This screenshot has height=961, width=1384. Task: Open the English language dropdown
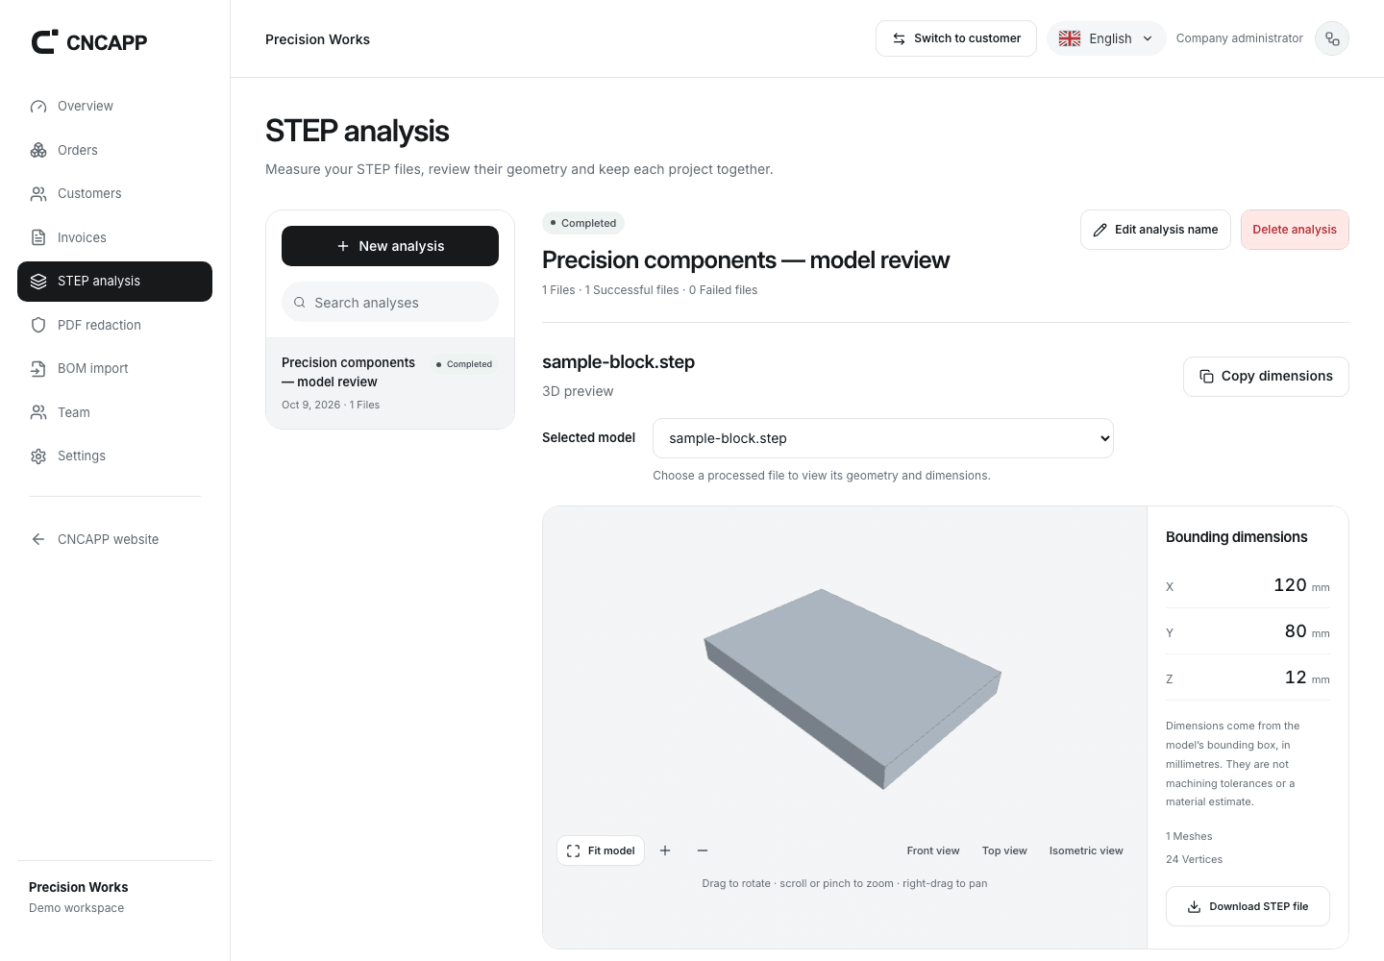pyautogui.click(x=1106, y=38)
